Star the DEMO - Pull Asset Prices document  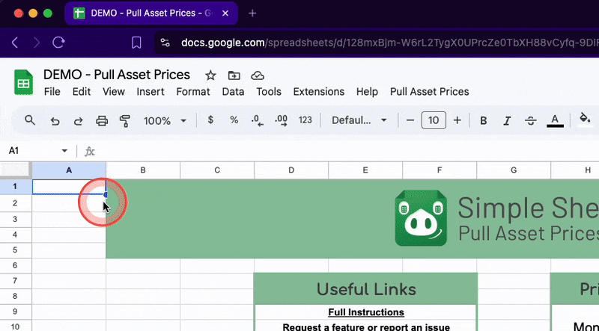[x=210, y=75]
